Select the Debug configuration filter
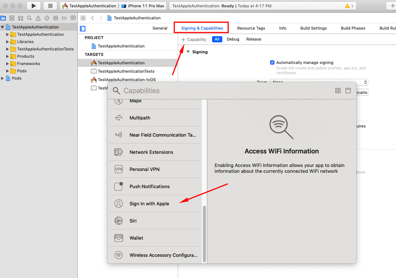 [x=233, y=39]
